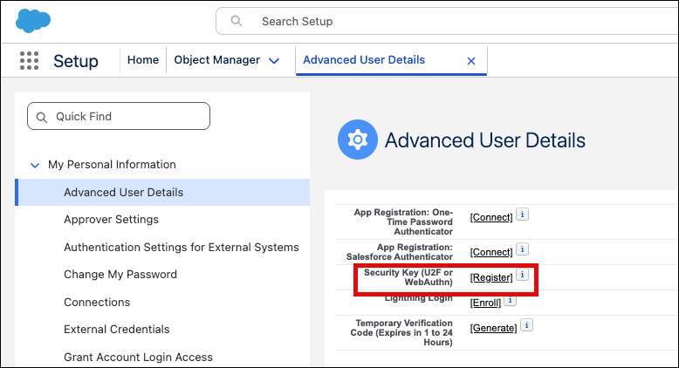
Task: Go to the Home tab
Action: 143,60
